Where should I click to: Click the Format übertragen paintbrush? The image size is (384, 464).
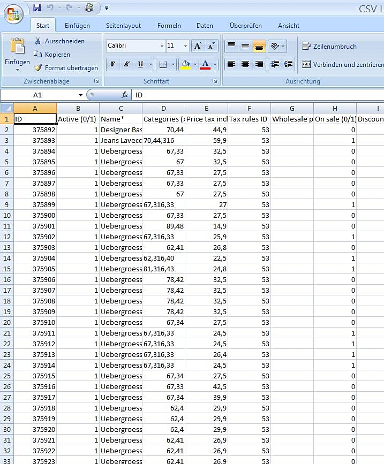click(x=37, y=68)
